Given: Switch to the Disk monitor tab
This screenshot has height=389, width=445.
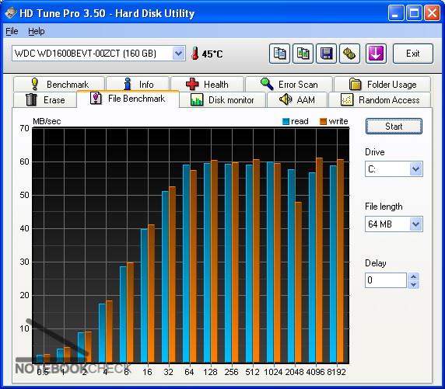Looking at the screenshot, I should point(223,99).
